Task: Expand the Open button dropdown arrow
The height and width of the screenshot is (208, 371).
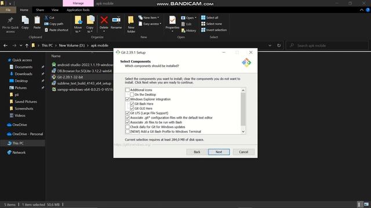Action: [195, 18]
